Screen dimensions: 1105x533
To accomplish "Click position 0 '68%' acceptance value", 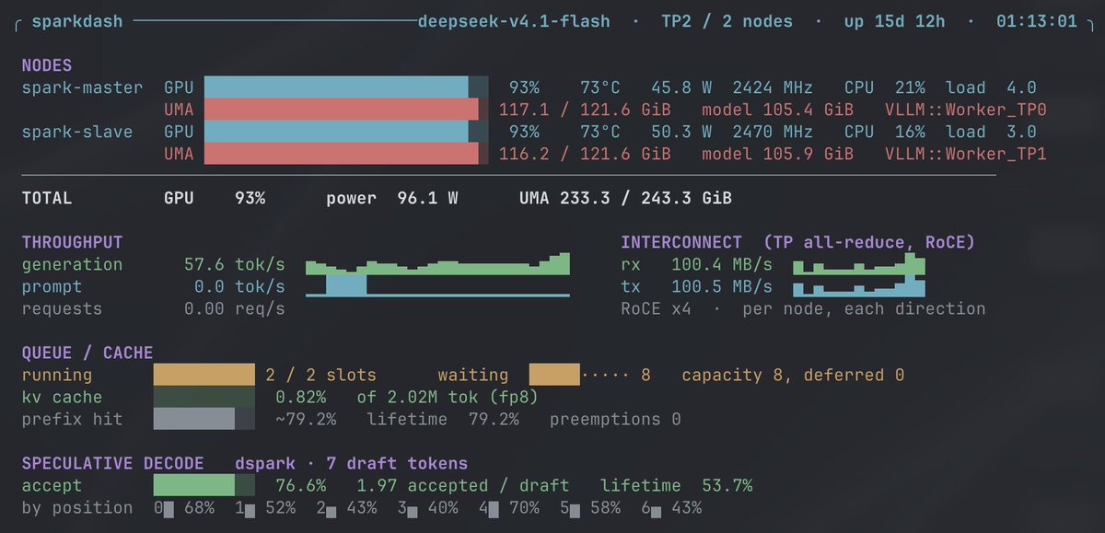I will (x=199, y=508).
